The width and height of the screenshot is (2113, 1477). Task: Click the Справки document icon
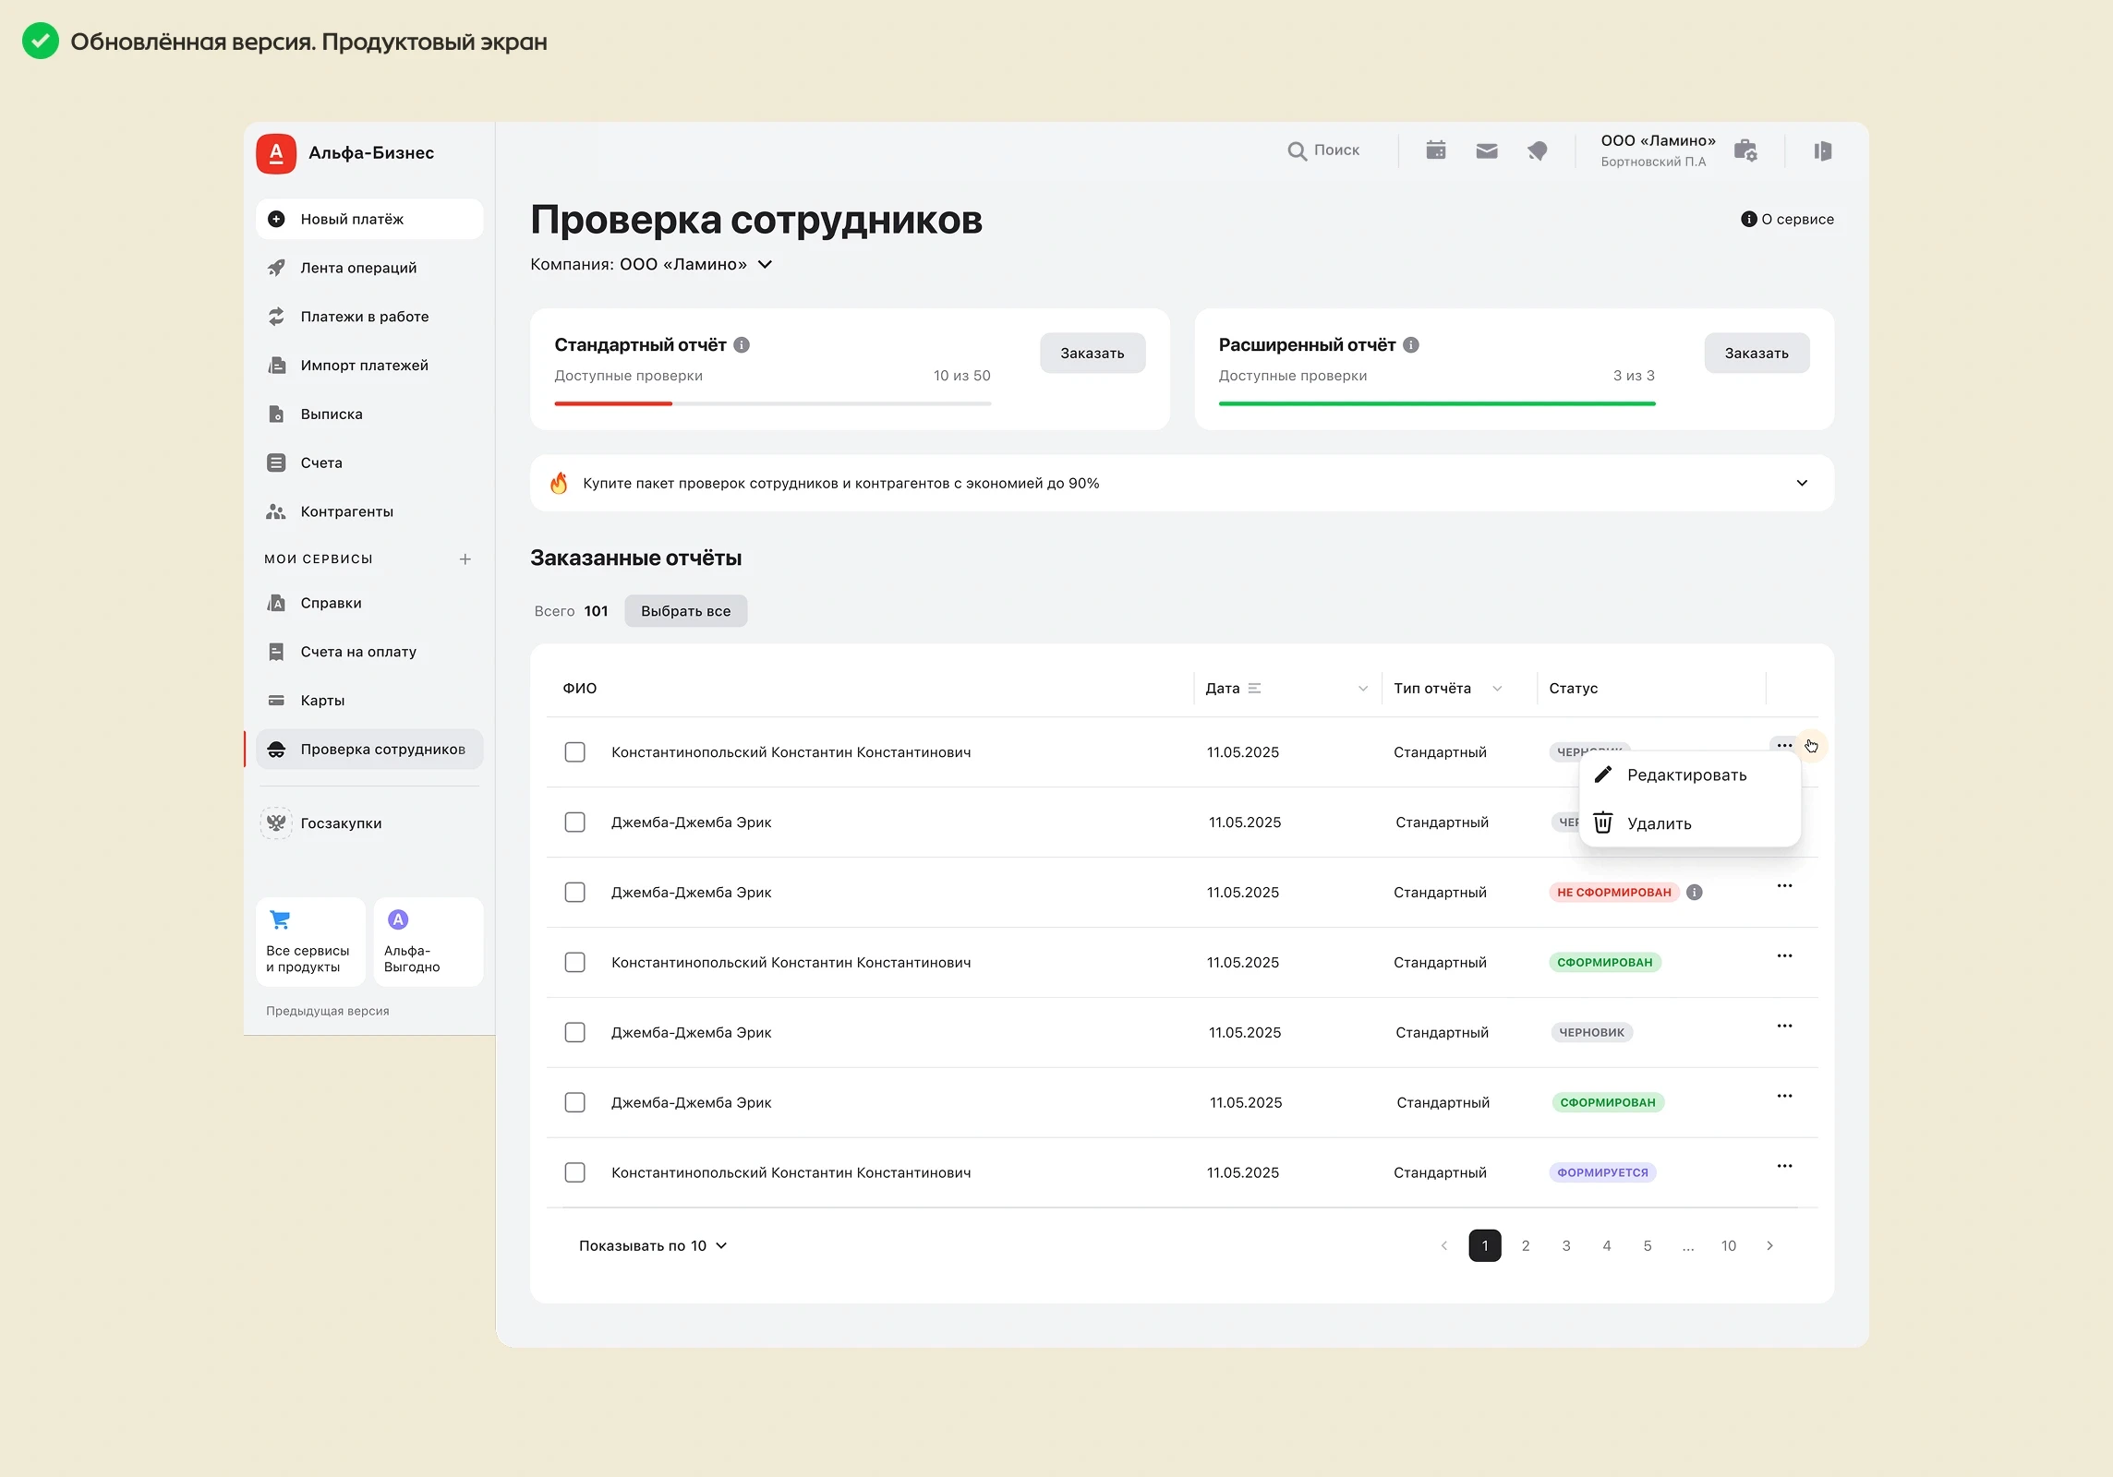click(276, 603)
